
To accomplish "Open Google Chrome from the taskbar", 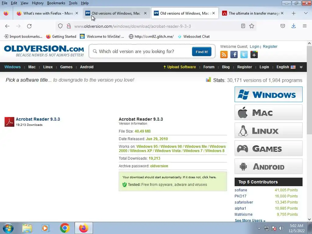I will pyautogui.click(x=65, y=228).
